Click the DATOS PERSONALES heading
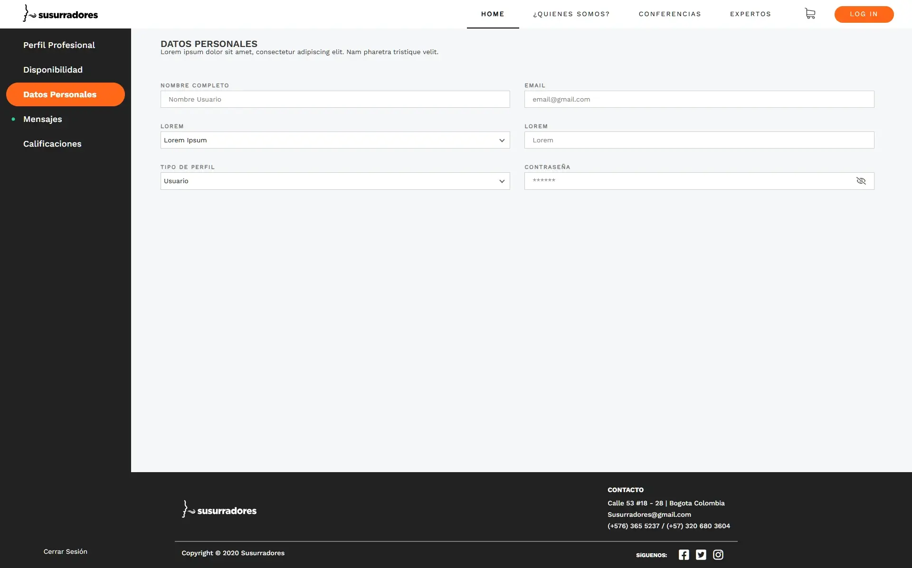The width and height of the screenshot is (912, 568). coord(209,44)
